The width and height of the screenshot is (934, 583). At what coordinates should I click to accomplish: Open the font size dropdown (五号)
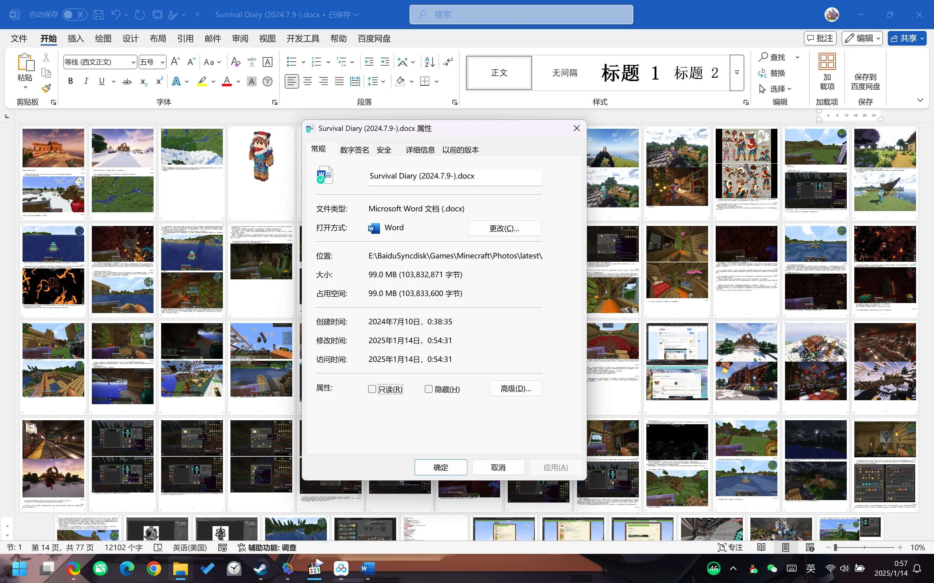pos(162,62)
